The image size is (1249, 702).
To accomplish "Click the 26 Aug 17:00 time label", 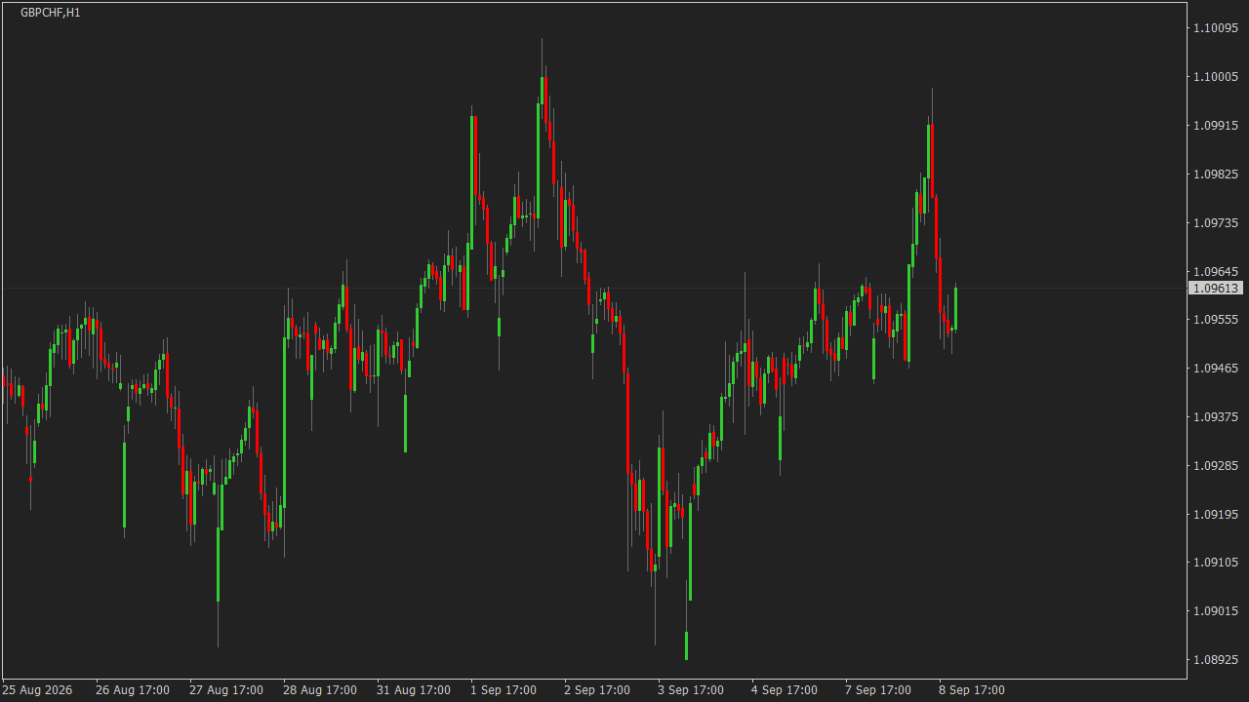I will point(133,690).
